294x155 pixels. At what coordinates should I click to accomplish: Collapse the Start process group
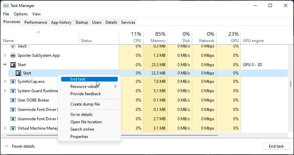pyautogui.click(x=5, y=65)
